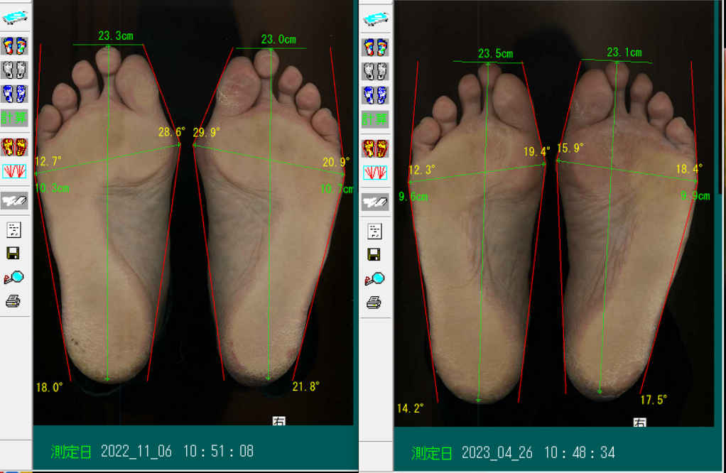This screenshot has width=726, height=473.
Task: Toggle the red angle-lines icon in left toolbar
Action: 14,170
